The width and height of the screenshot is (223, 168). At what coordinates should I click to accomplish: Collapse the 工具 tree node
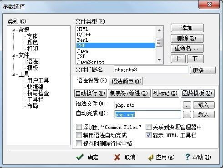pos(14,74)
